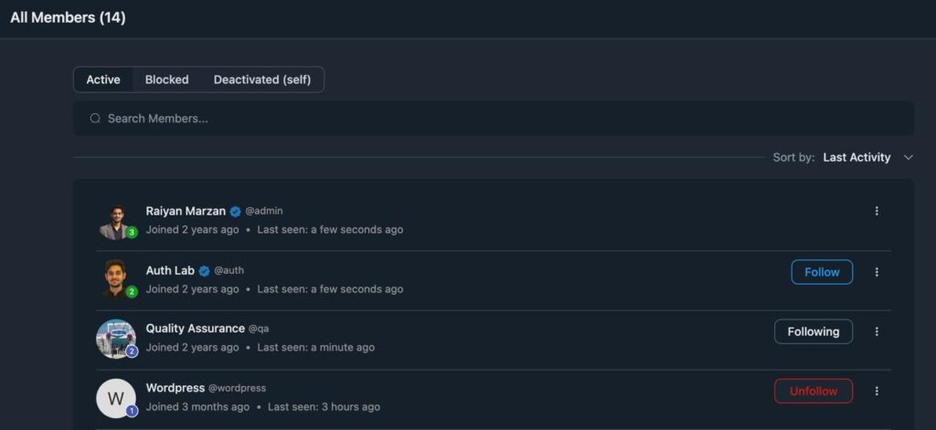This screenshot has height=430, width=936.
Task: Click the sort dropdown chevron arrow
Action: (x=908, y=157)
